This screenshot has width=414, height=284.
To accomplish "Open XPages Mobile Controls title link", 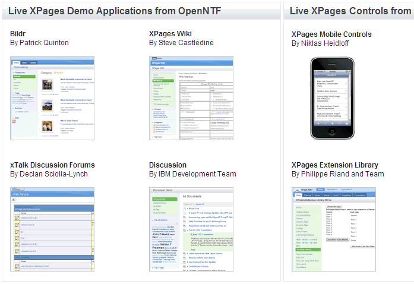I will 331,34.
